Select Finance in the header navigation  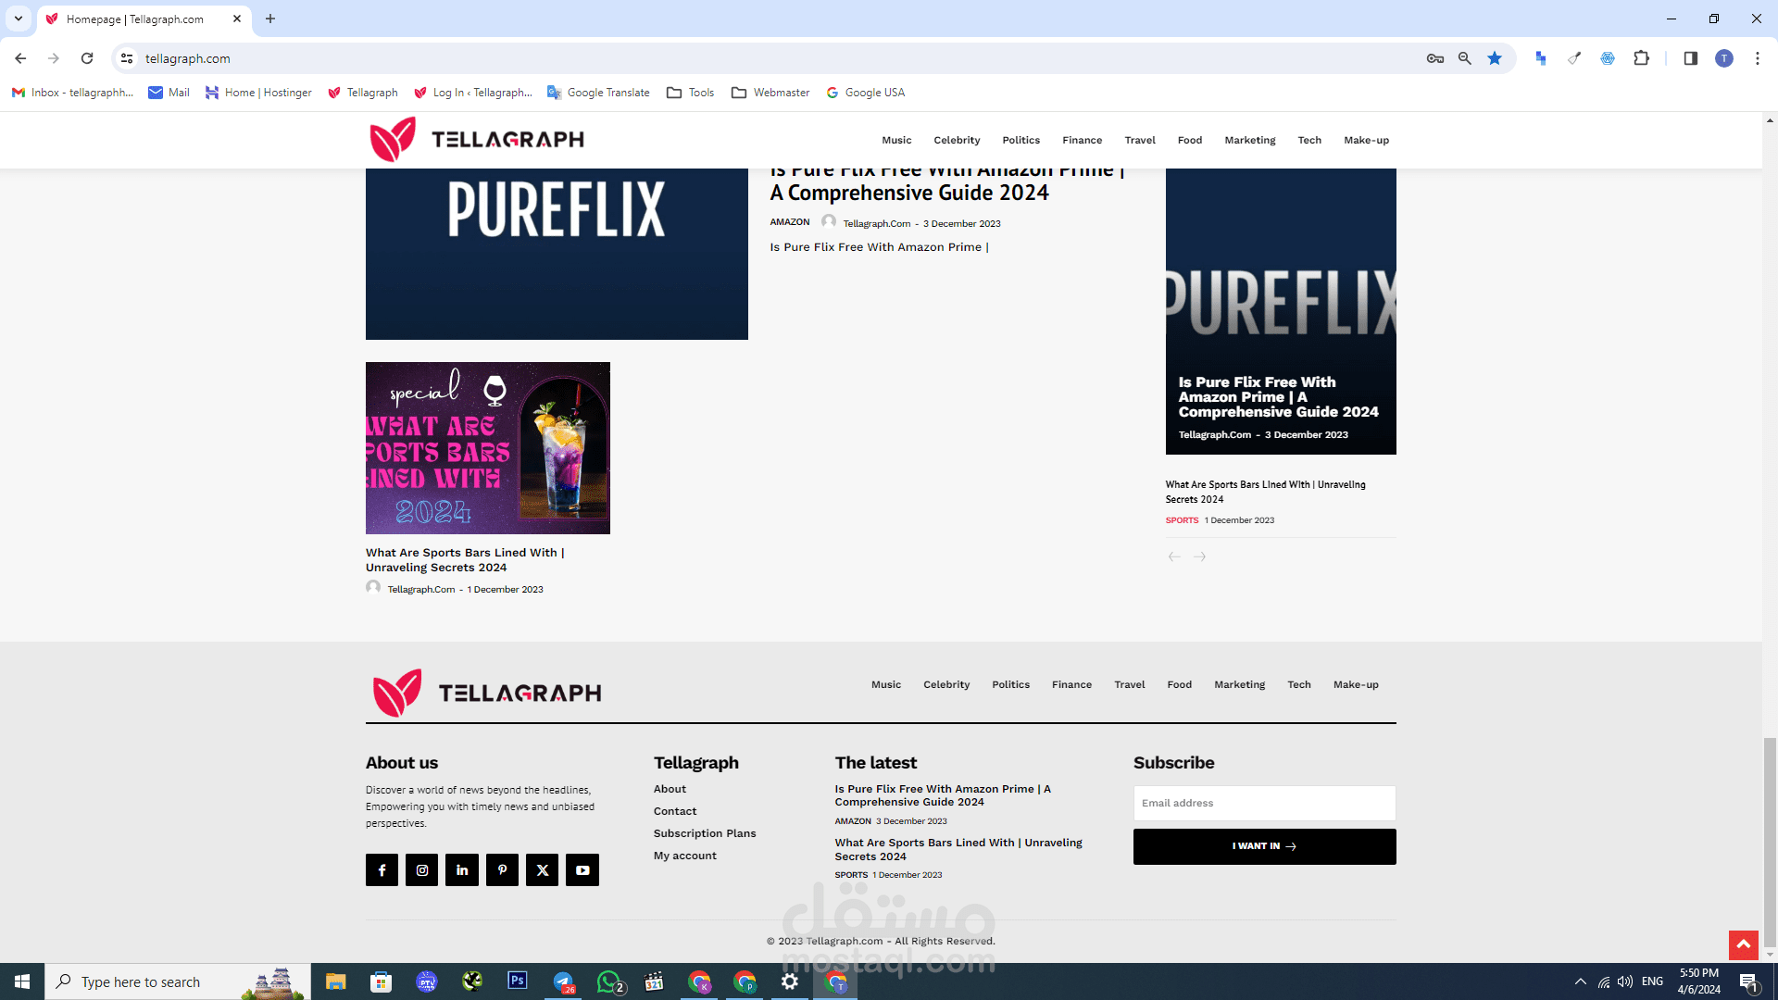click(1083, 141)
